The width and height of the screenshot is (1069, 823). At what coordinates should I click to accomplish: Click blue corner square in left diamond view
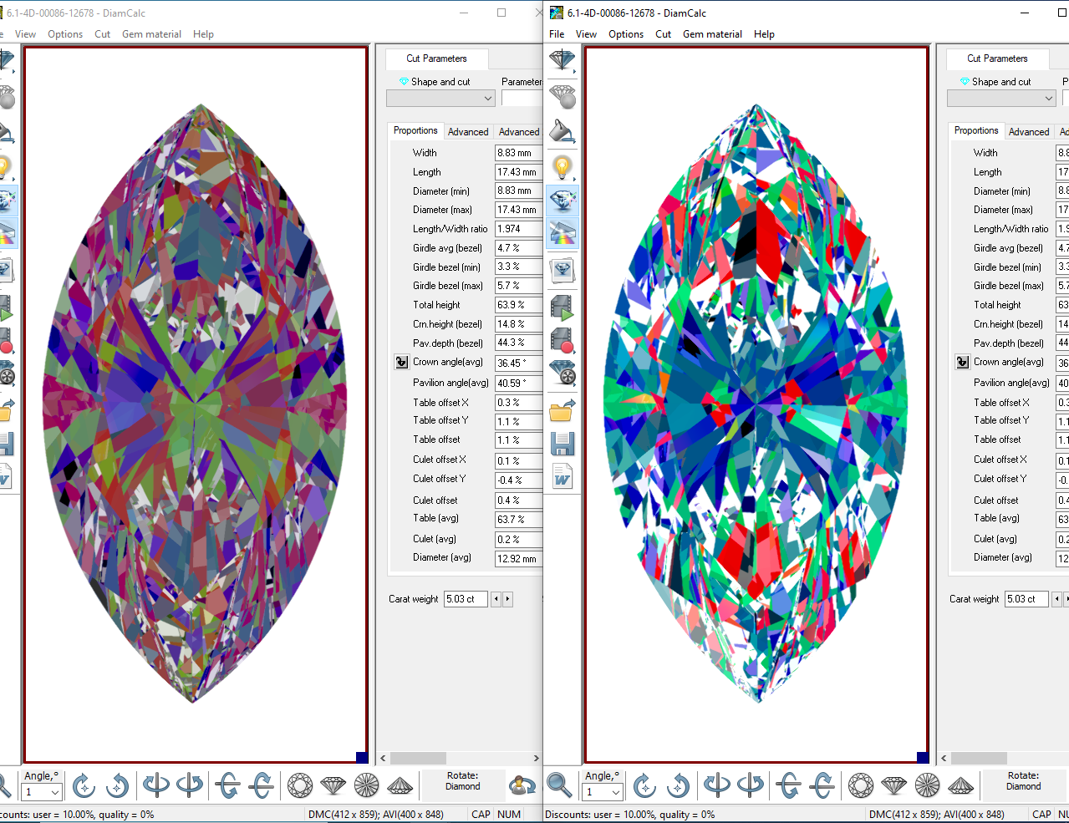[x=361, y=757]
